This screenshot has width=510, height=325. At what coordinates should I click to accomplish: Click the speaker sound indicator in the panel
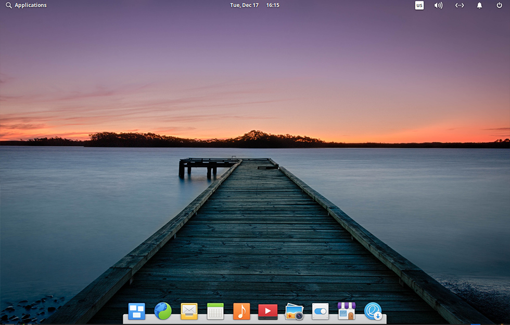pyautogui.click(x=438, y=5)
